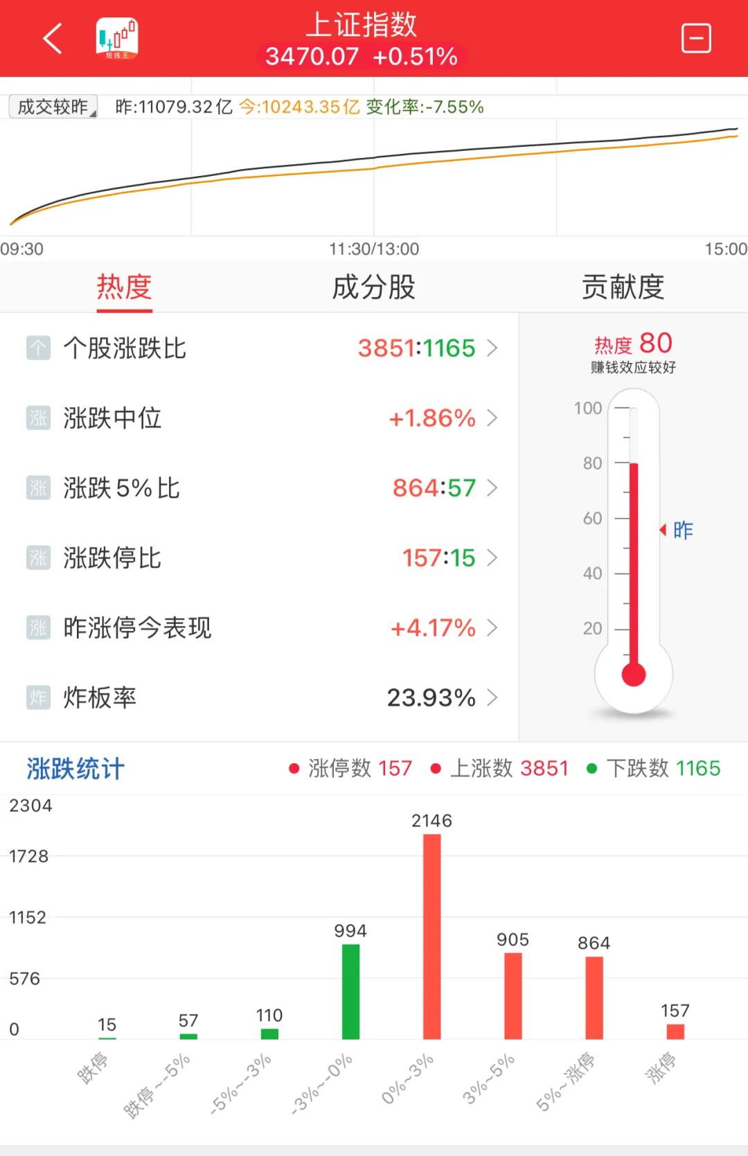Expand 涨跌5%比 row chevron
The image size is (748, 1156).
pos(492,488)
